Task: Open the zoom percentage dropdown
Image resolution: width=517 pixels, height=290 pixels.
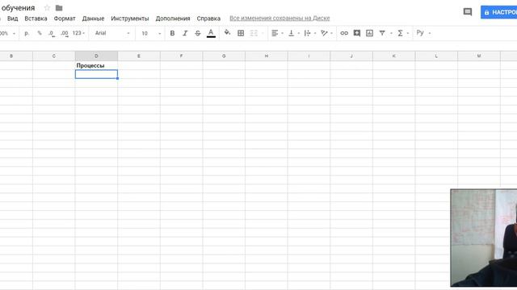Action: pos(7,33)
